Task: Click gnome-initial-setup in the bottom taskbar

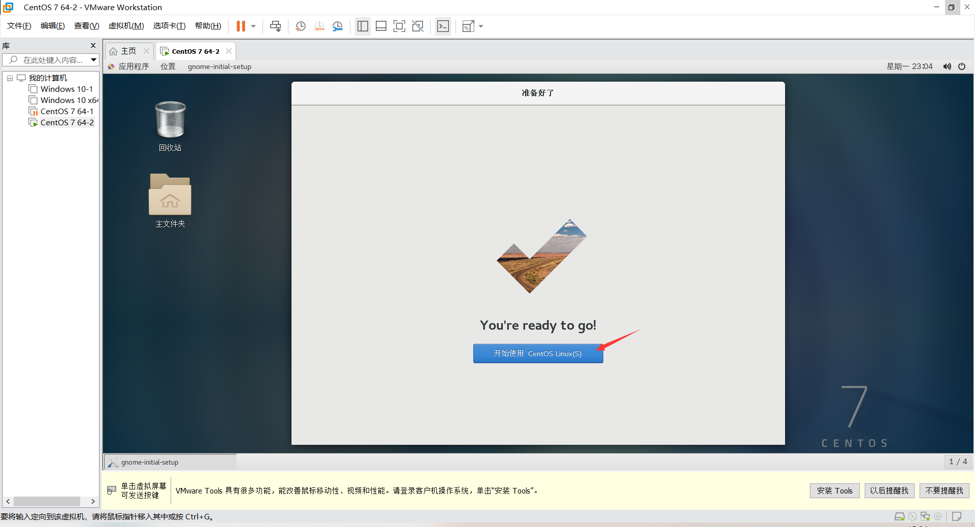Action: 170,462
